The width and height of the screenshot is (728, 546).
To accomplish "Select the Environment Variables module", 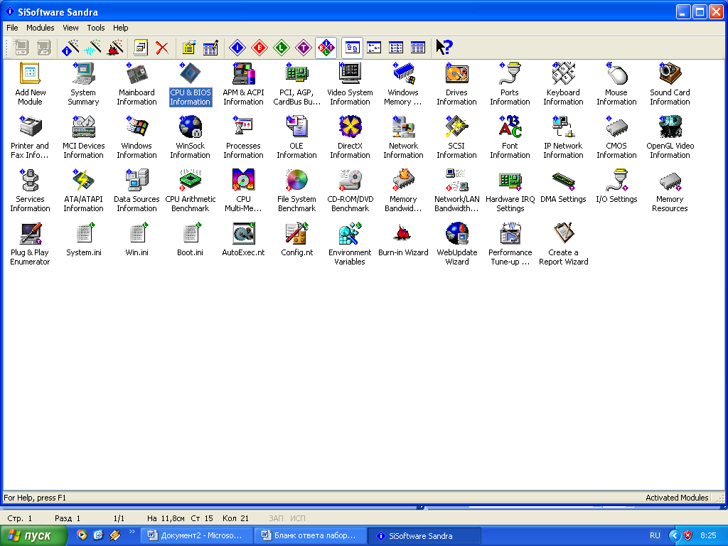I will point(350,245).
